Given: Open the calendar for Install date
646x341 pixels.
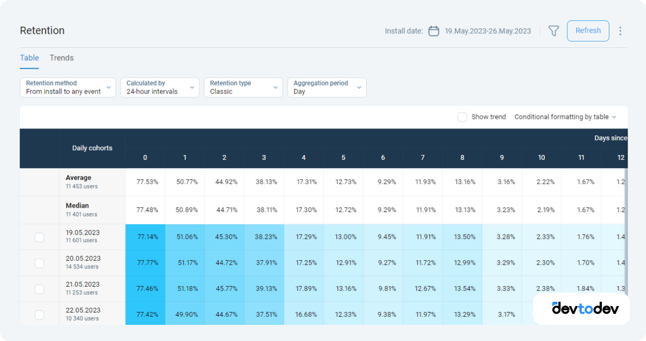Looking at the screenshot, I should coord(433,31).
